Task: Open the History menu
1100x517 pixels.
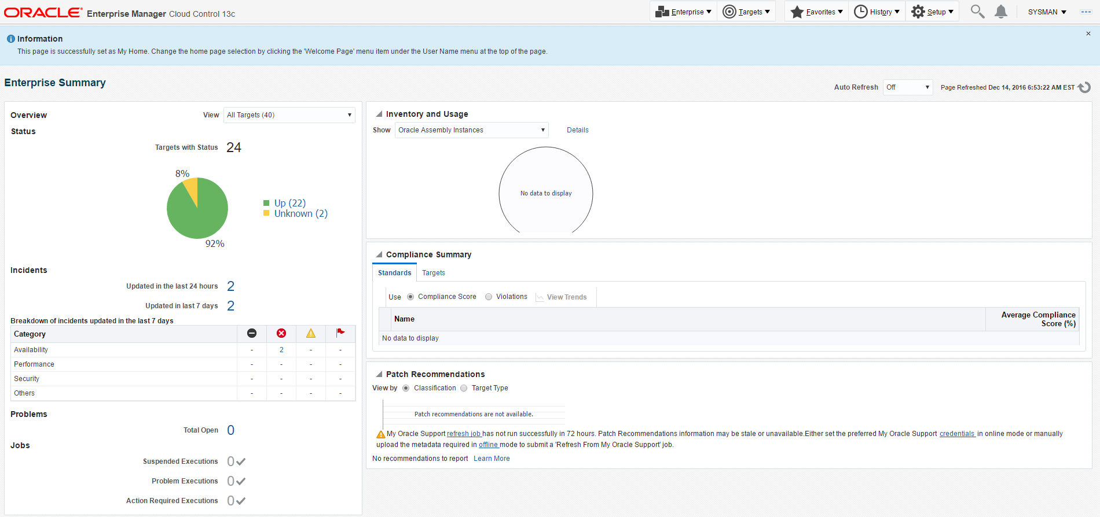Action: coord(877,12)
